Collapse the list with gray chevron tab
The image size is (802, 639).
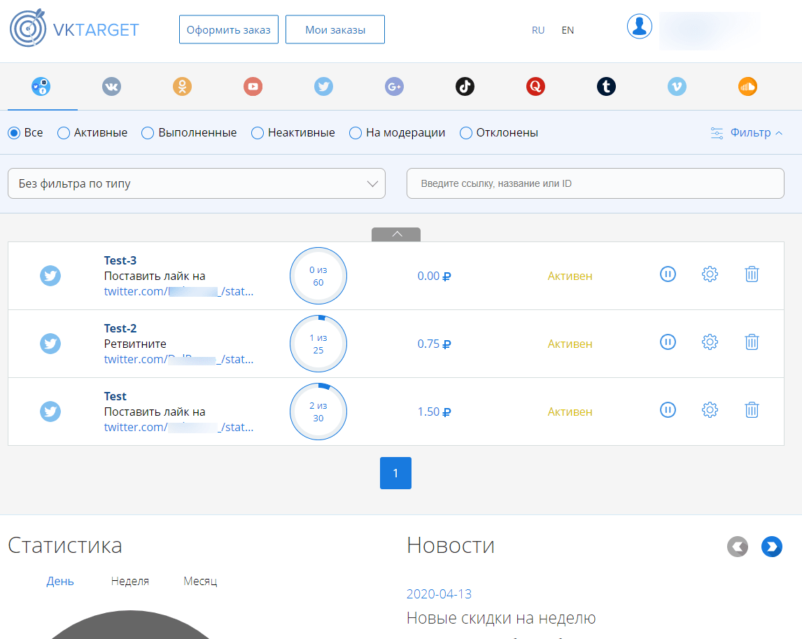396,234
